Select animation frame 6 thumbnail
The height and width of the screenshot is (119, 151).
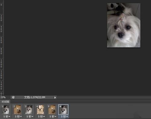63,110
